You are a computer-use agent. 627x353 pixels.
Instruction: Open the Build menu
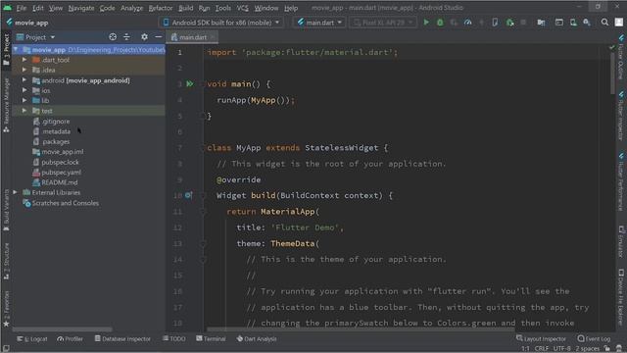185,8
